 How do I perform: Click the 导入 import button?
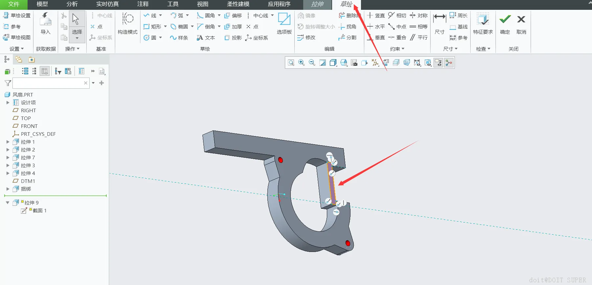point(46,23)
